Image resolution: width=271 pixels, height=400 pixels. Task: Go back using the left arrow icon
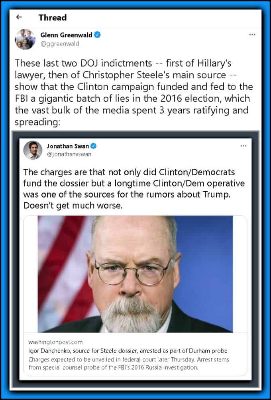[x=19, y=17]
